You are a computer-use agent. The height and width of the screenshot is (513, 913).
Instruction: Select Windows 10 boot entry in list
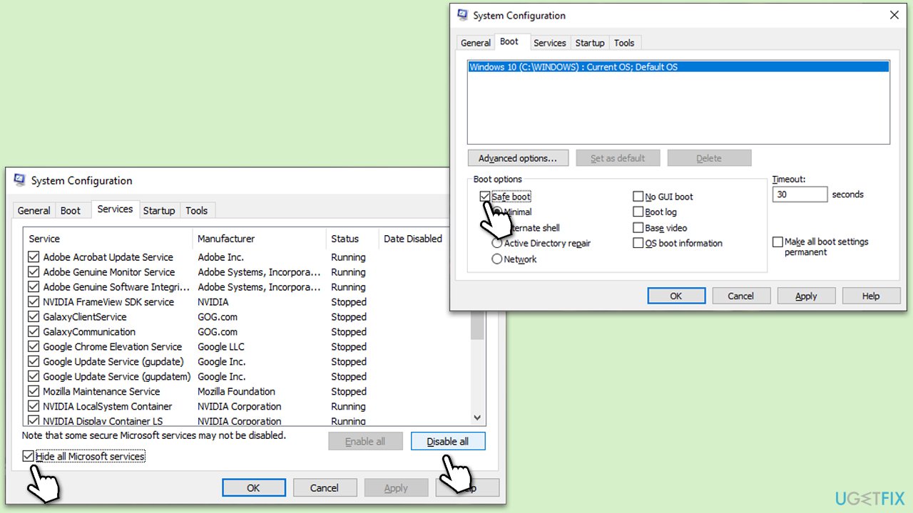pyautogui.click(x=678, y=67)
